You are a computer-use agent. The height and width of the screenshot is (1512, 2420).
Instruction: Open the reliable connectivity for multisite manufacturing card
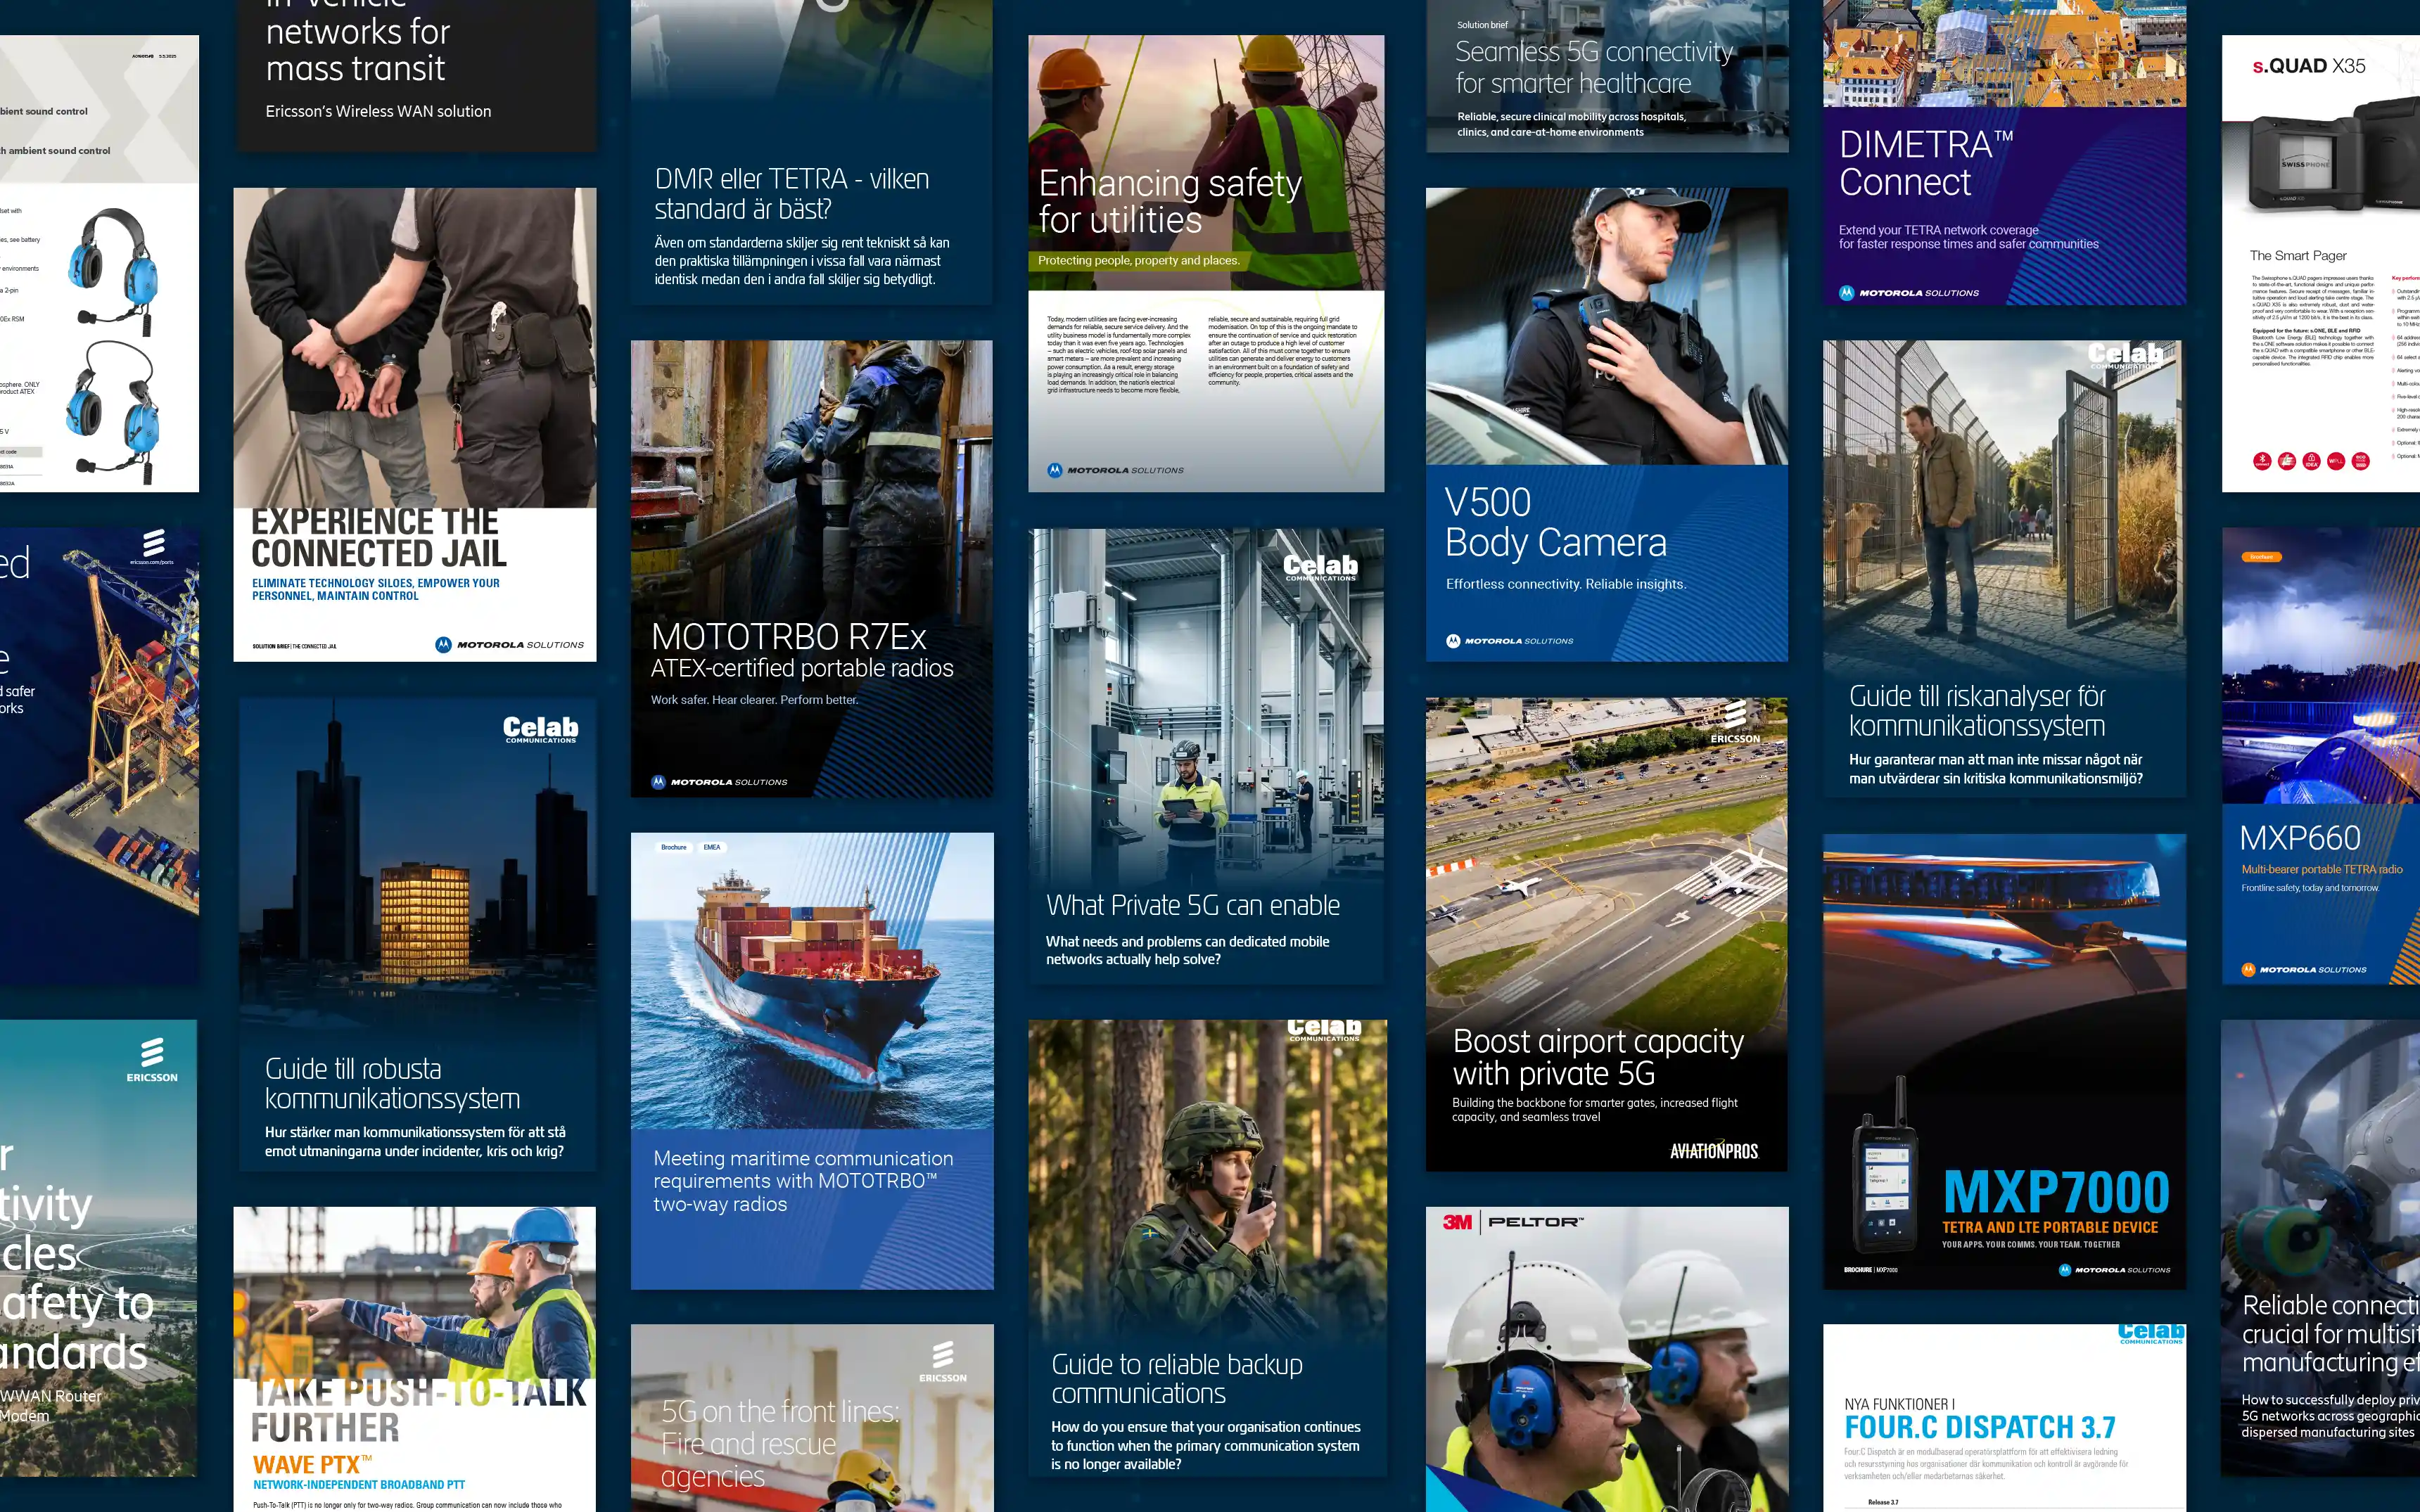click(2321, 1248)
